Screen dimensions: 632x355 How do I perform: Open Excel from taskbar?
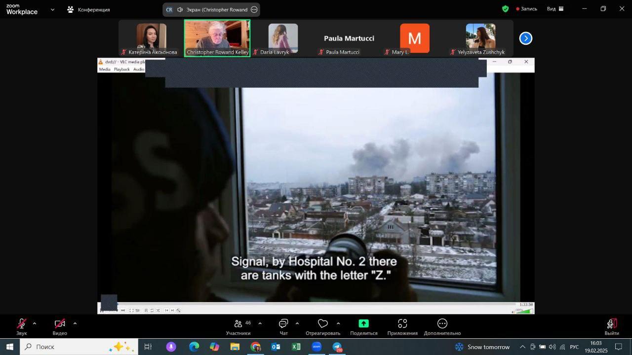[x=296, y=347]
